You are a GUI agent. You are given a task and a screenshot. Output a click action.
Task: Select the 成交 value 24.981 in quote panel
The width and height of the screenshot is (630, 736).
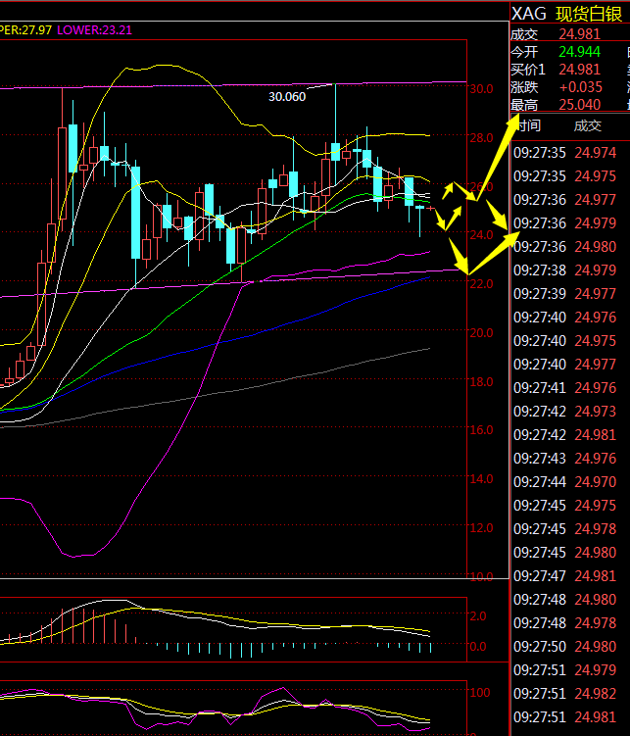point(579,34)
